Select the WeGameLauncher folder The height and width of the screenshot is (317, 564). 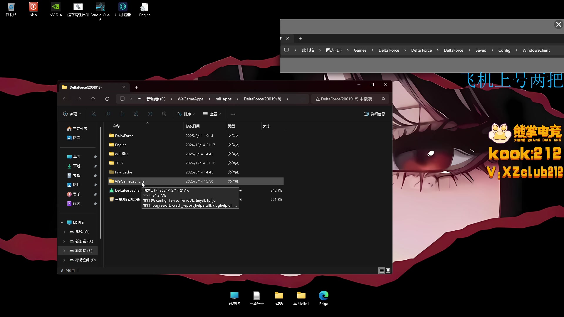point(196,181)
